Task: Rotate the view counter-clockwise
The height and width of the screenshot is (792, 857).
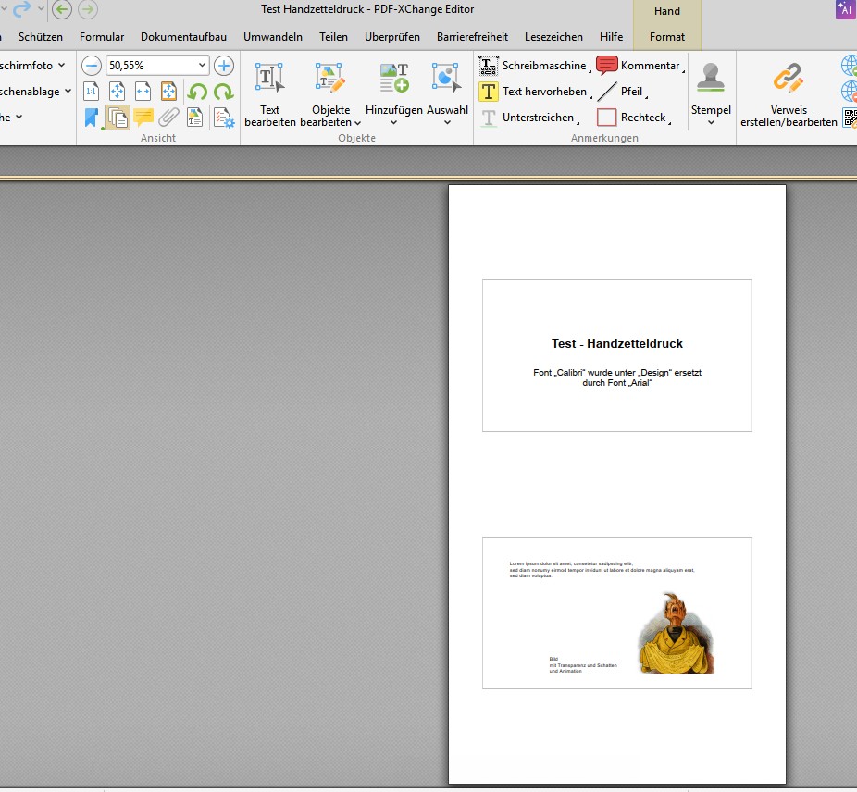Action: pos(197,92)
